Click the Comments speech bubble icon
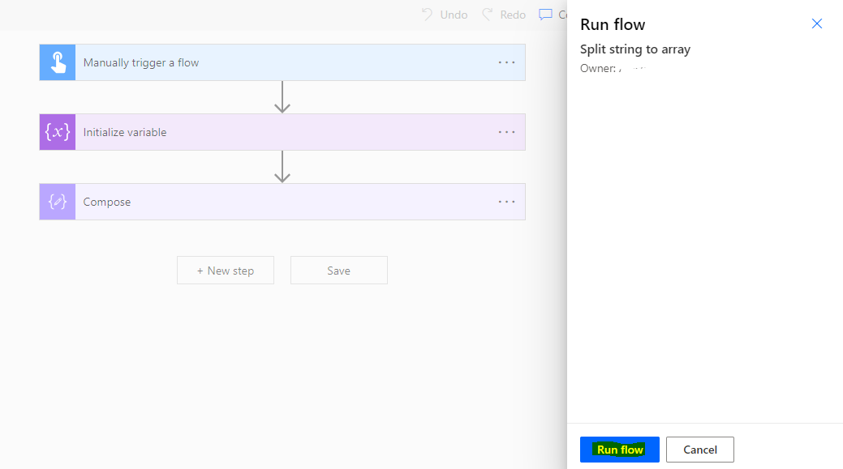The image size is (843, 469). [545, 15]
